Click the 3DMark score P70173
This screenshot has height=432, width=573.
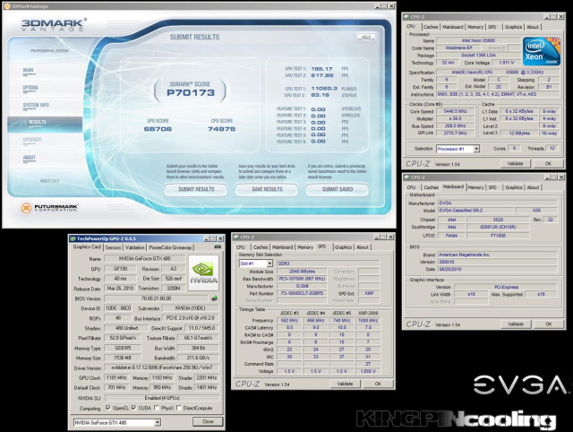click(191, 92)
